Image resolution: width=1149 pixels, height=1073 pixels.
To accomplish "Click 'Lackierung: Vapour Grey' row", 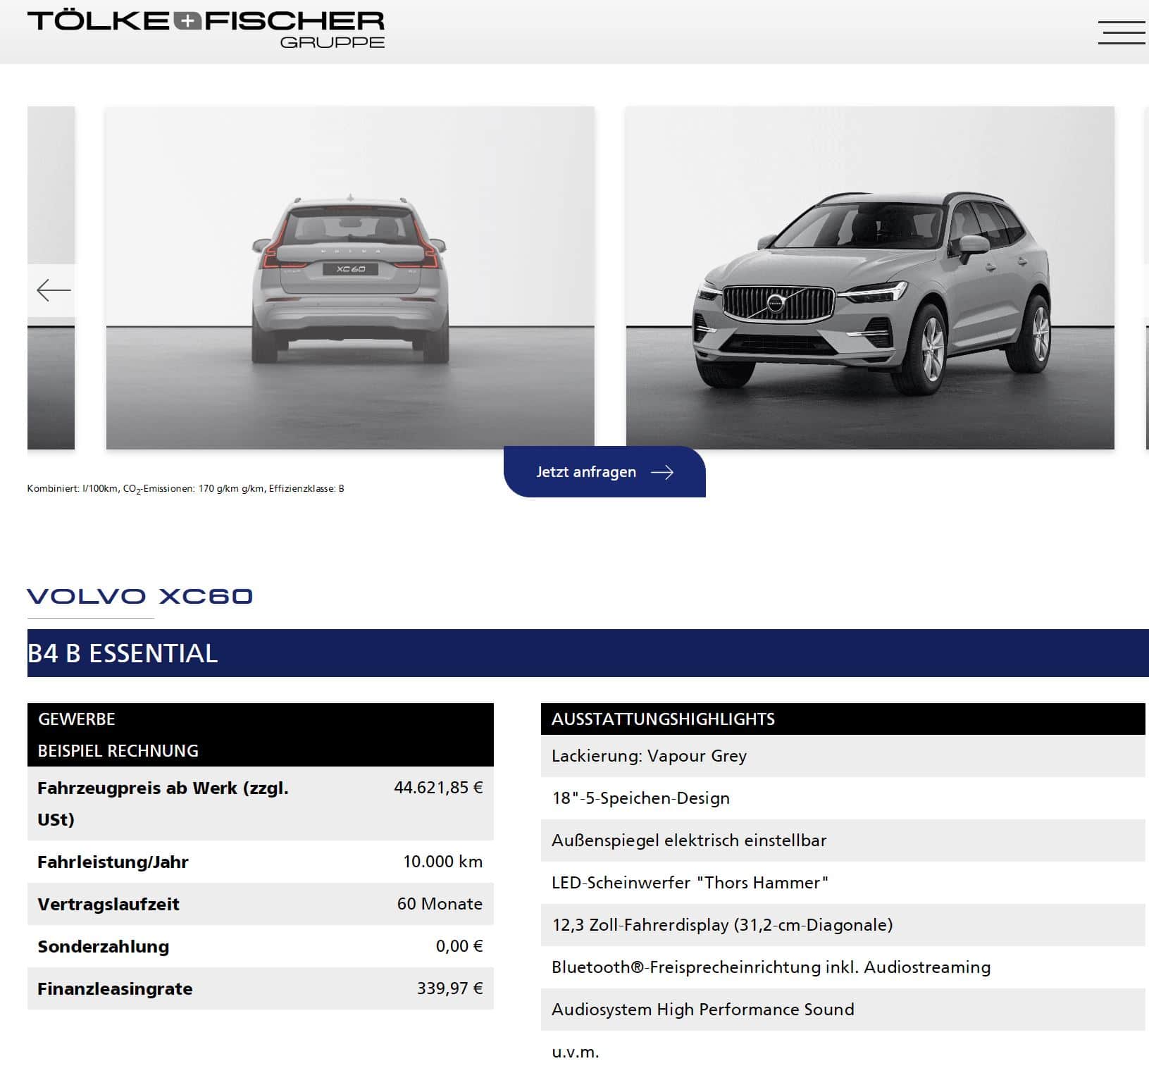I will point(843,756).
